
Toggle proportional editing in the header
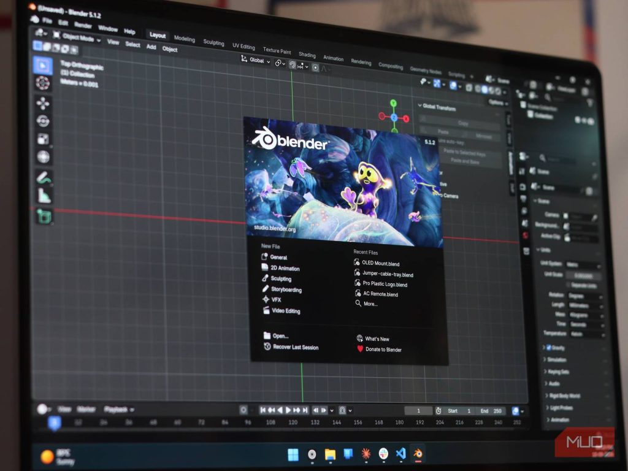click(316, 67)
